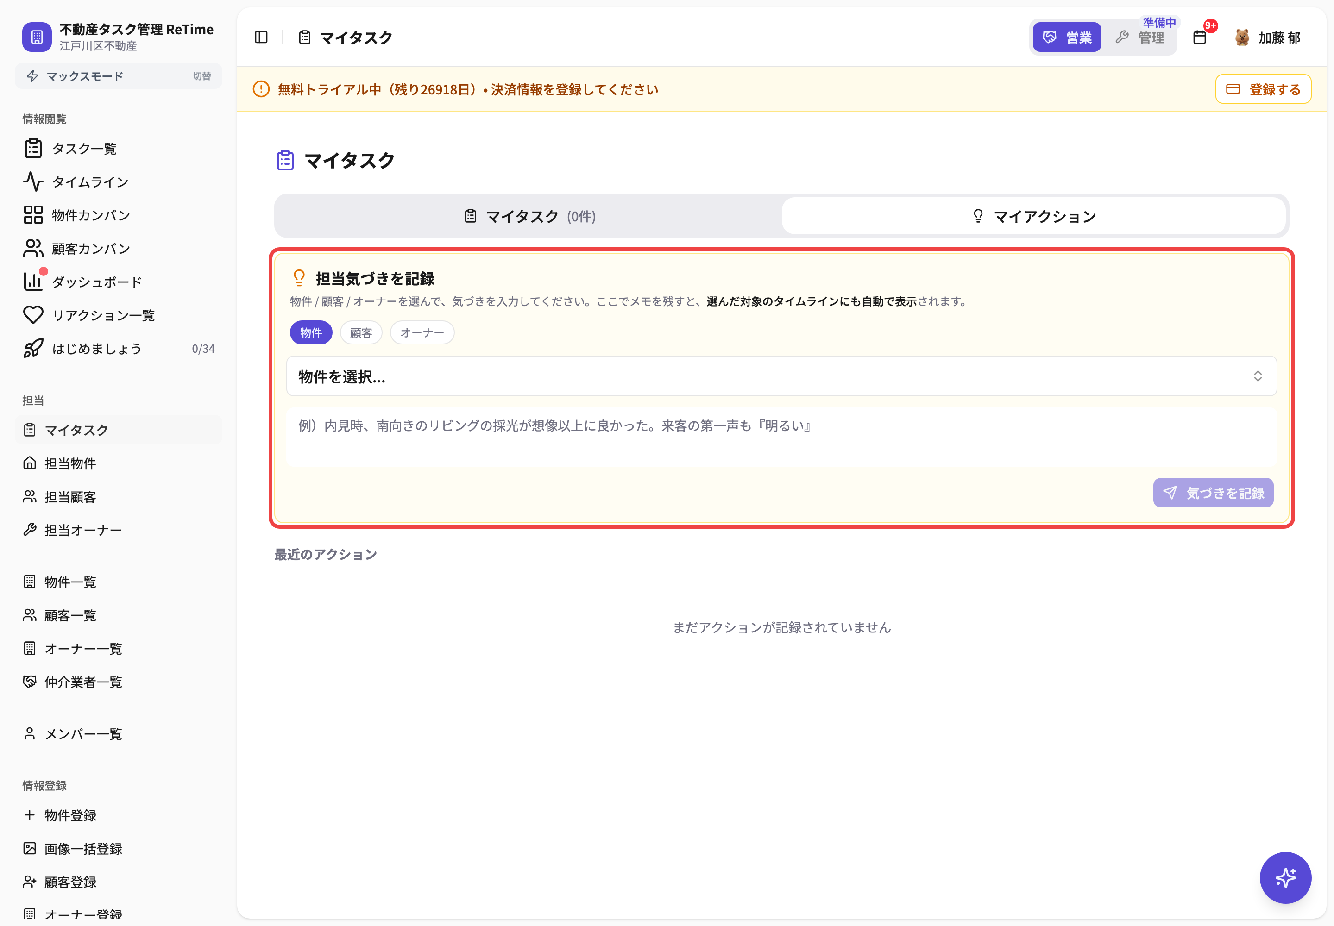Click まだアクションが記録されていません message
This screenshot has width=1334, height=926.
coord(781,627)
